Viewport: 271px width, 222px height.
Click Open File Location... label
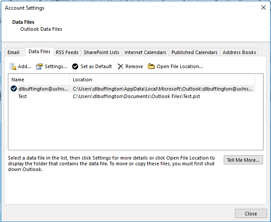pyautogui.click(x=180, y=66)
